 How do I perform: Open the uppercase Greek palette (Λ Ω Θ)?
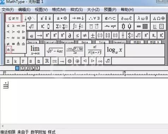(158, 18)
